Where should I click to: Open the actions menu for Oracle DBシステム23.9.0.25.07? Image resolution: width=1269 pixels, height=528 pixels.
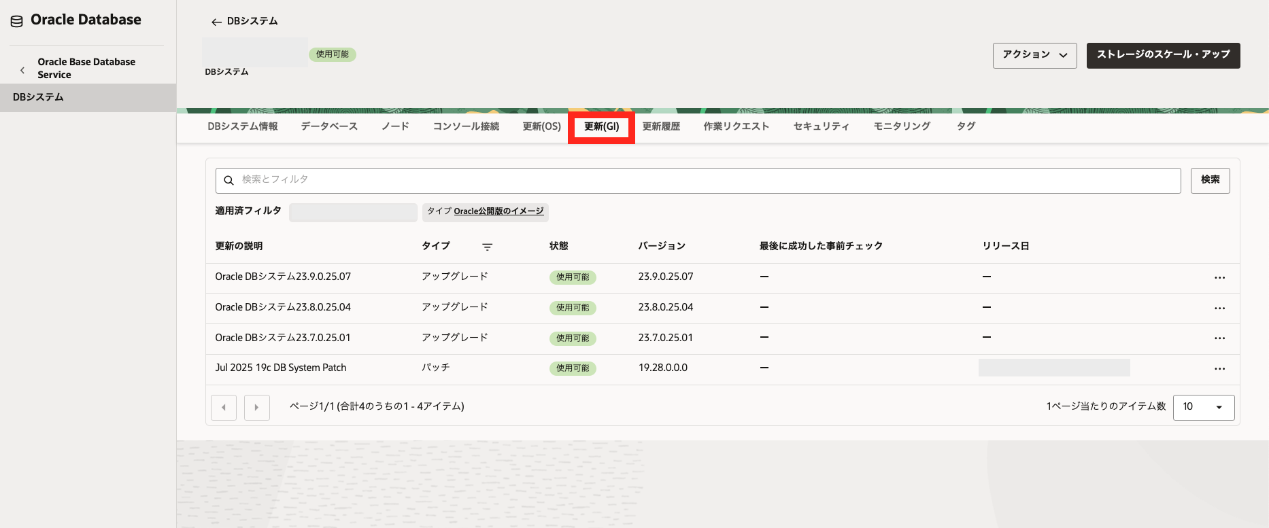point(1219,277)
